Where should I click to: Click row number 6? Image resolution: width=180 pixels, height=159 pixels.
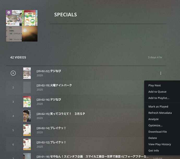tap(13, 145)
